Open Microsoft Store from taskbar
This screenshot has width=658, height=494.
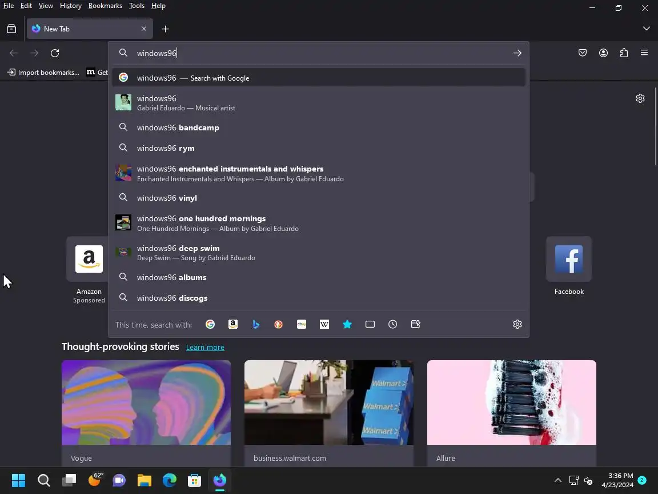194,480
